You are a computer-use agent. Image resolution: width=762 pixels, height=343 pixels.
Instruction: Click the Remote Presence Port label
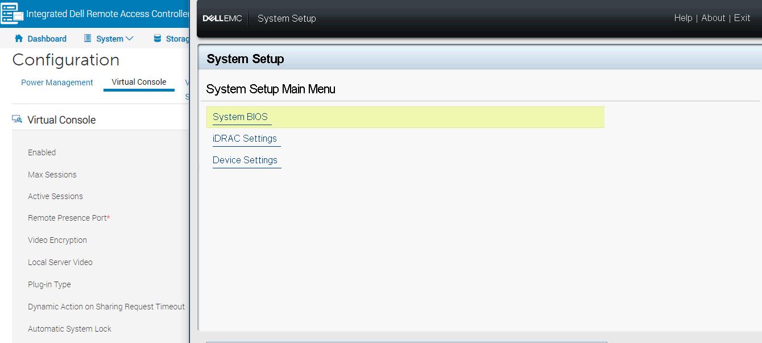tap(68, 218)
